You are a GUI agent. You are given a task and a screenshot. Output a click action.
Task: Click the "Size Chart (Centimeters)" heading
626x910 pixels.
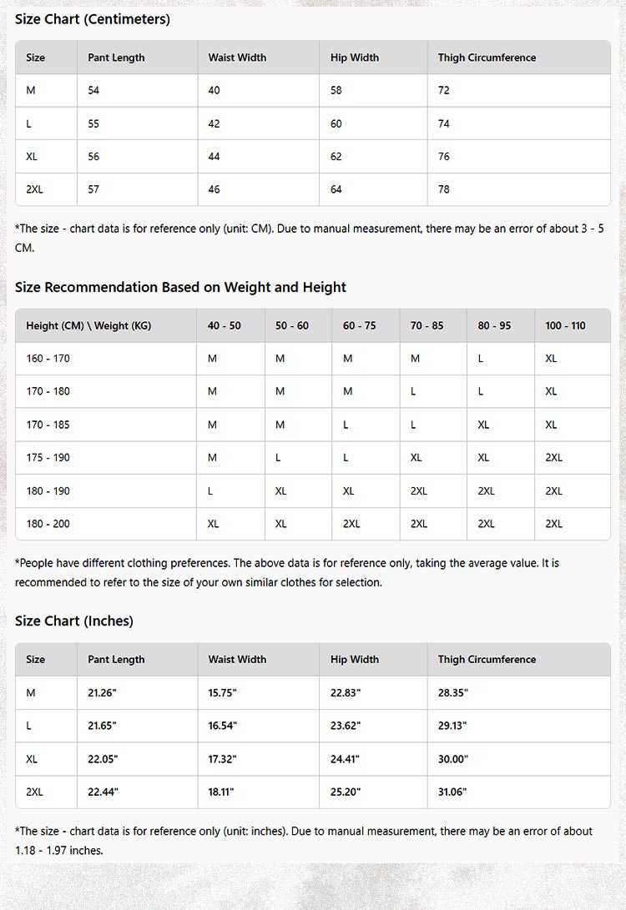click(x=92, y=19)
